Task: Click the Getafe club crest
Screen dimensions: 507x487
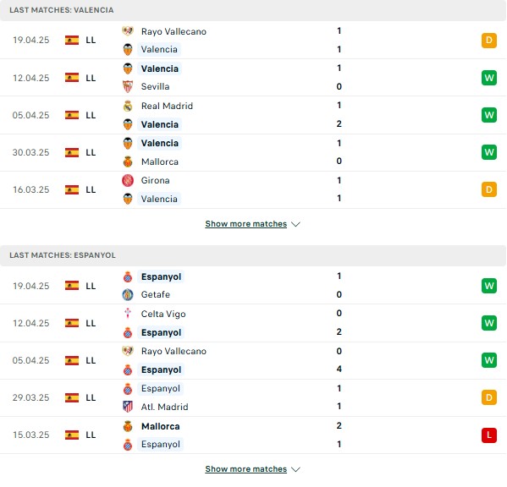Action: click(128, 294)
